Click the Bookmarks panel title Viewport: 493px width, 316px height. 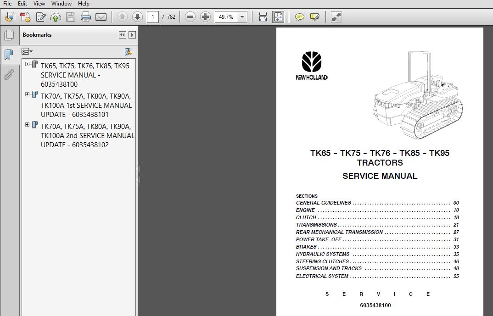tap(37, 35)
